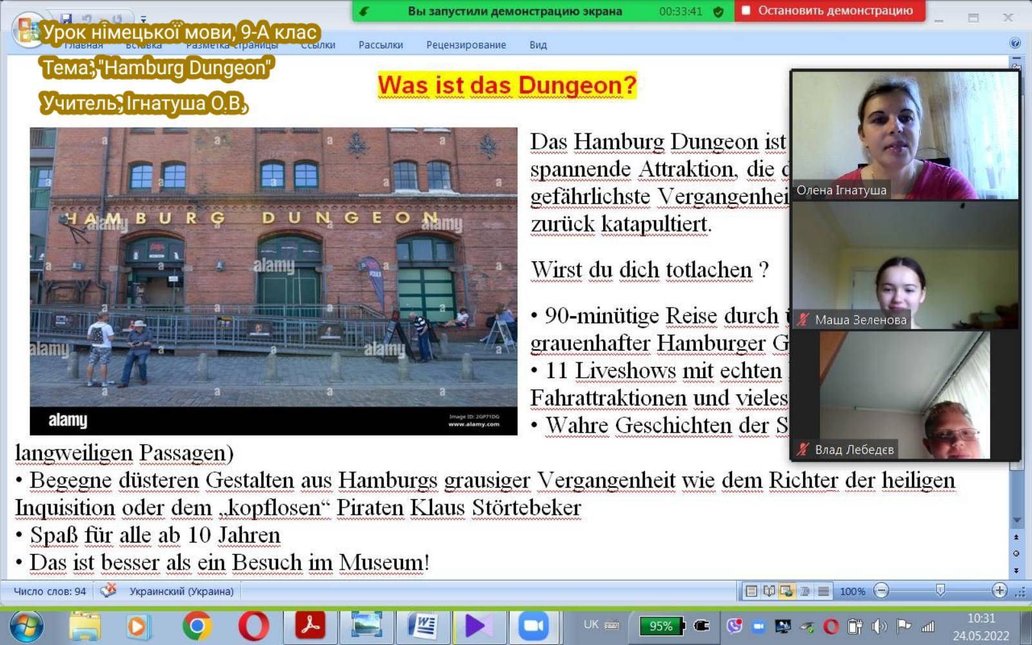Click the Word help question-mark icon
The width and height of the screenshot is (1032, 645).
(1015, 43)
